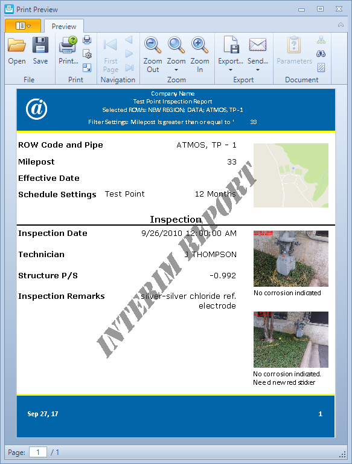
Task: Click the 'Milepost' label in the report
Action: [36, 162]
